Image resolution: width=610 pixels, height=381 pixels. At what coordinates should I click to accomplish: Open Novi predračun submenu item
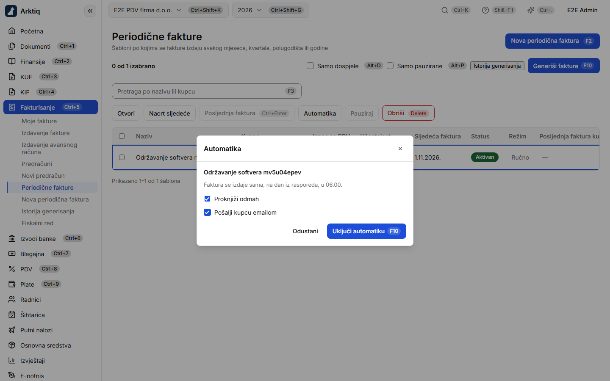point(43,176)
